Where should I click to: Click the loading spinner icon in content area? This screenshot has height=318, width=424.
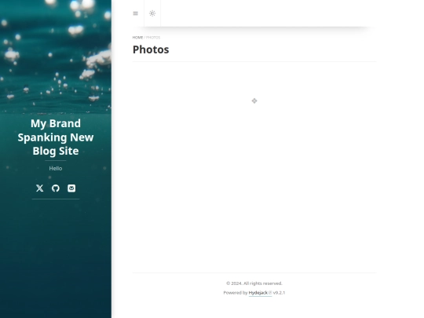254,101
